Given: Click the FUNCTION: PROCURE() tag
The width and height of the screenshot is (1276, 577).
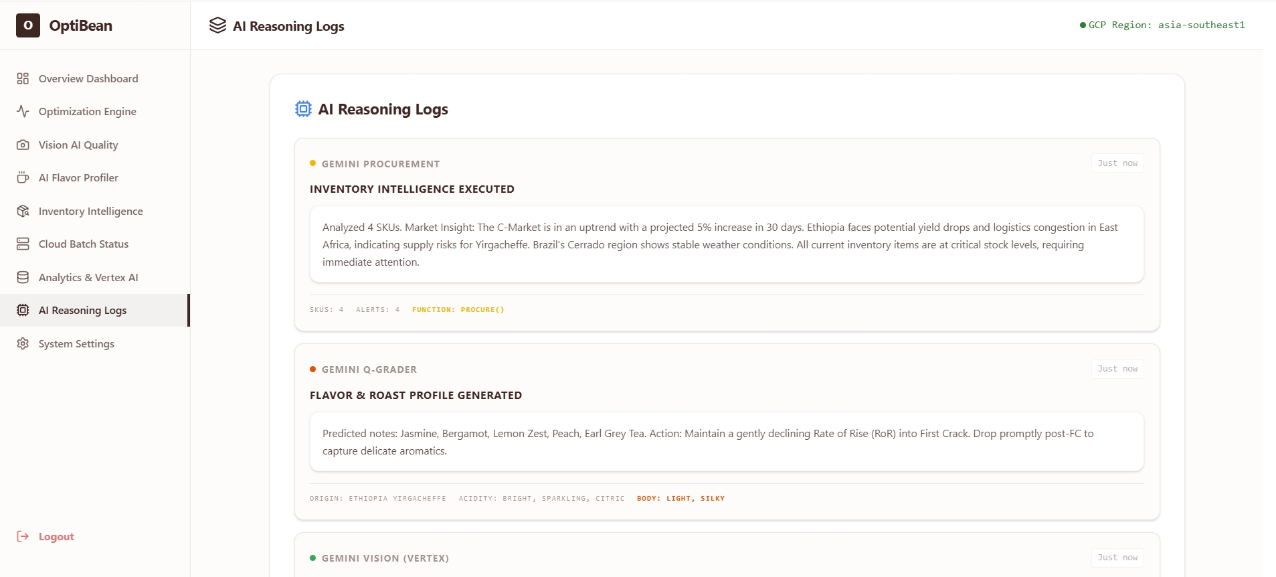Looking at the screenshot, I should (x=458, y=309).
